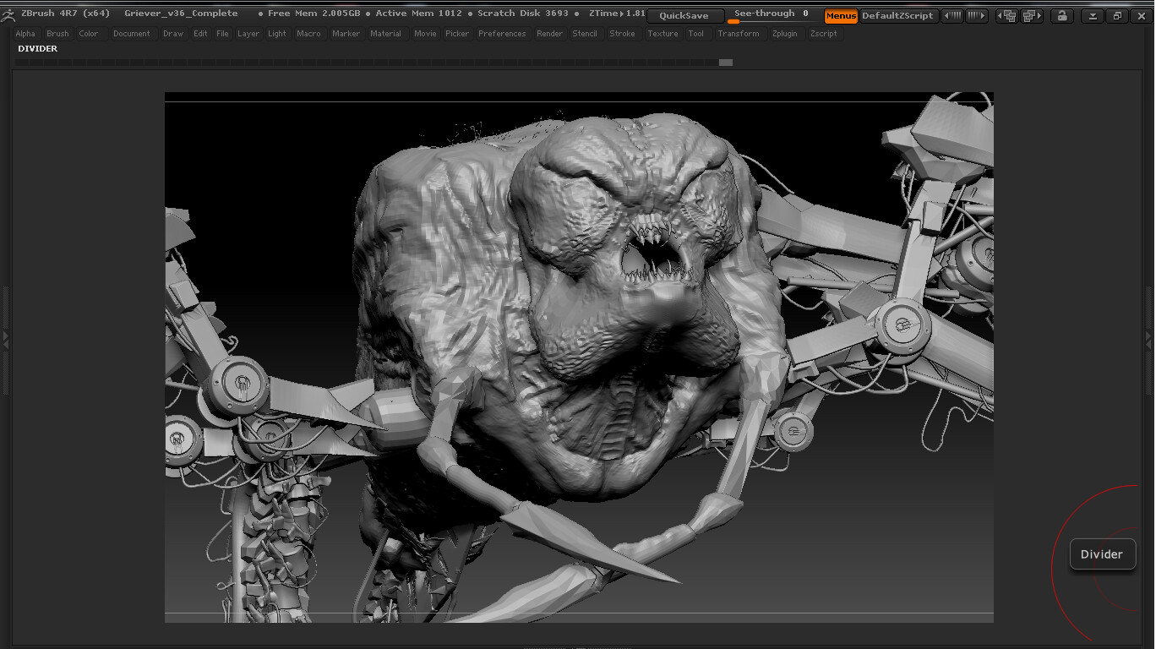Open the Transform menu
The height and width of the screenshot is (649, 1156).
coord(738,34)
